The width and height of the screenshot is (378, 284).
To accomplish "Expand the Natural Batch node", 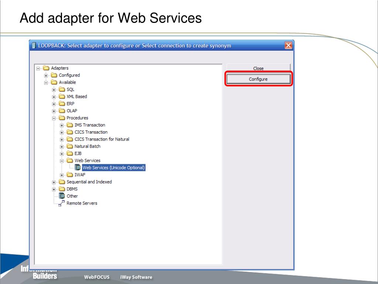I will [62, 146].
